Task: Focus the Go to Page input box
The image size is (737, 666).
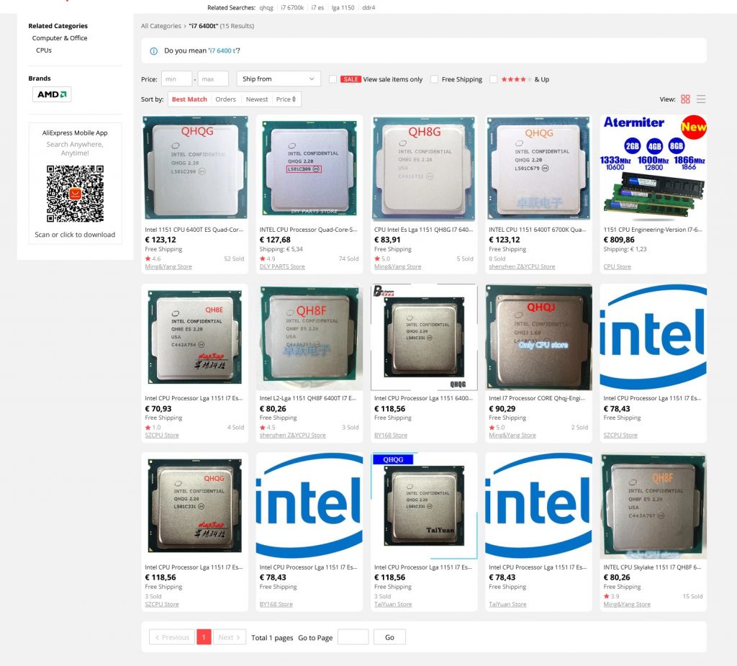Action: click(x=353, y=636)
